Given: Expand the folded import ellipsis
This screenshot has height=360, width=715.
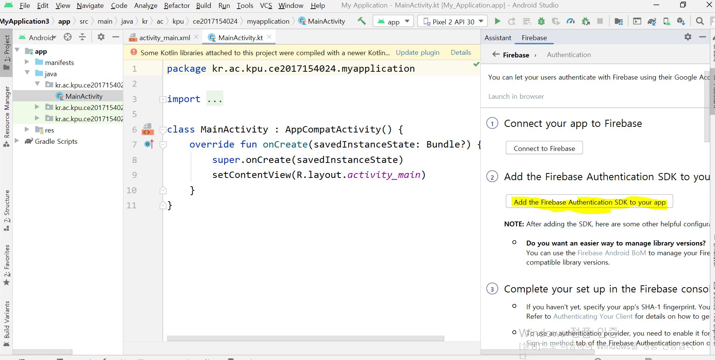Looking at the screenshot, I should pyautogui.click(x=215, y=99).
